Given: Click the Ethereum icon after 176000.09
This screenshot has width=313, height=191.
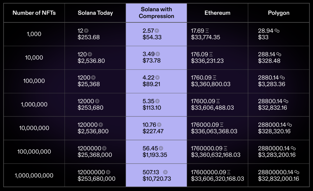Looking at the screenshot, I should 221,125.
